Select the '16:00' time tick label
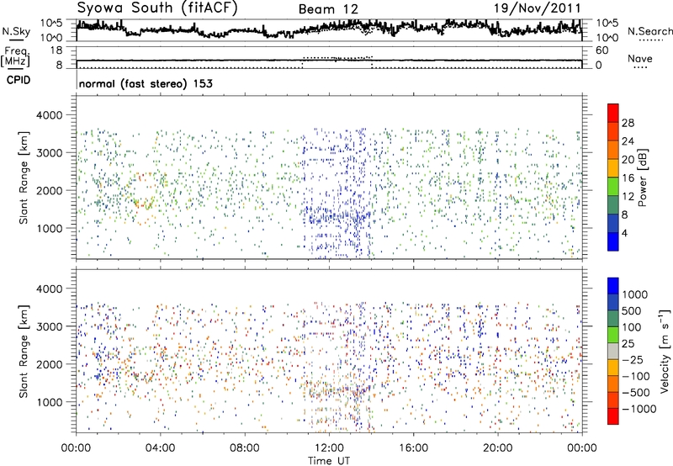This screenshot has width=673, height=466. coord(413,448)
